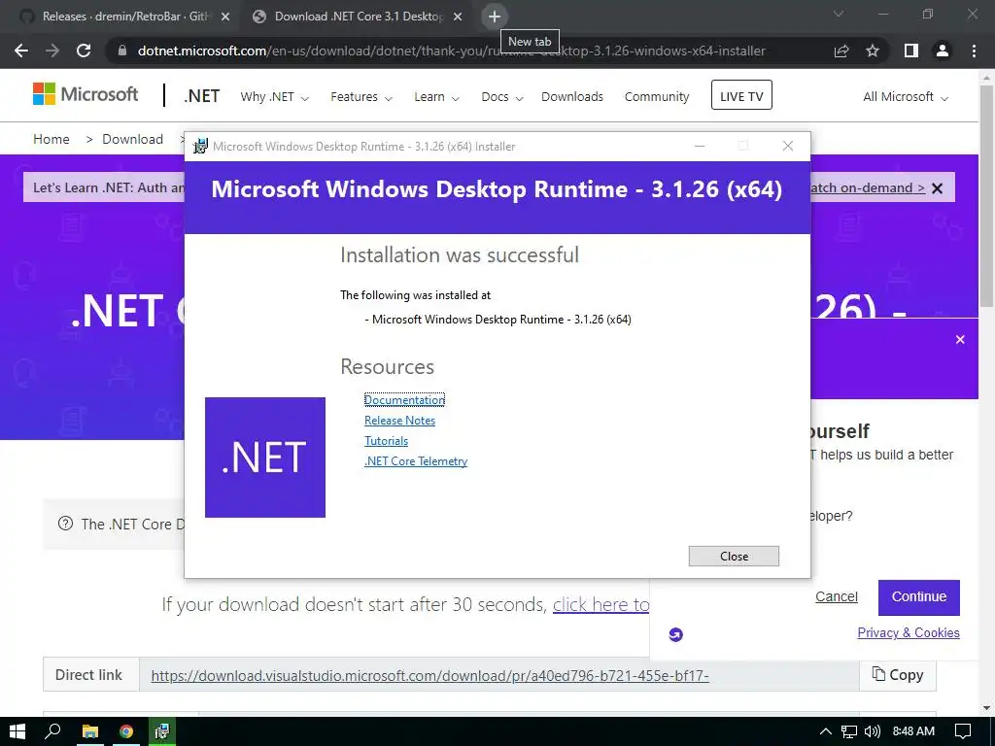Go back to previous page in Chrome

click(21, 51)
